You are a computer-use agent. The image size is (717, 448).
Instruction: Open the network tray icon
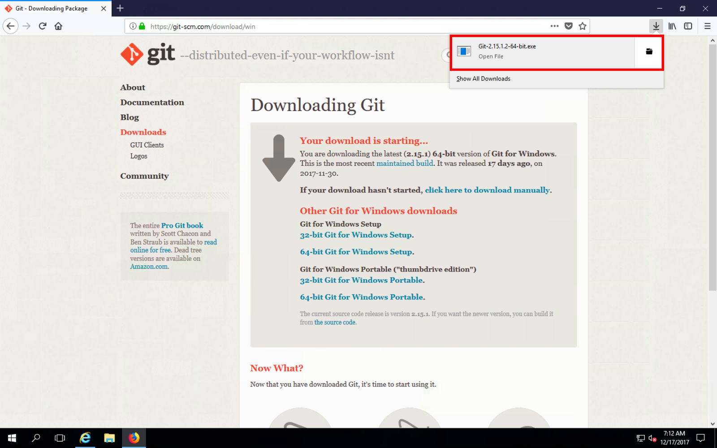640,438
